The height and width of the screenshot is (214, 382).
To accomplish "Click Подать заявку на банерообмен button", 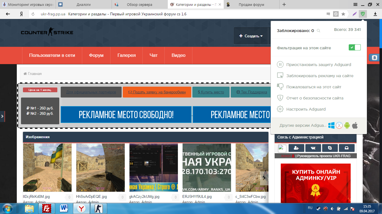I will (157, 92).
